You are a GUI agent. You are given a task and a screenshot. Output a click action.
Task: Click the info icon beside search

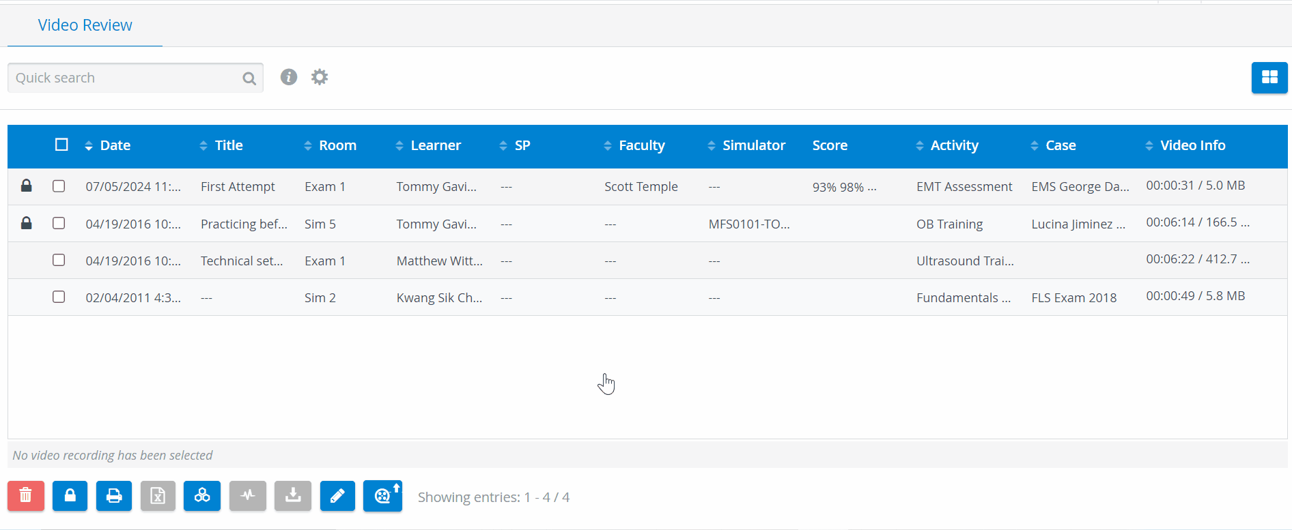[289, 77]
